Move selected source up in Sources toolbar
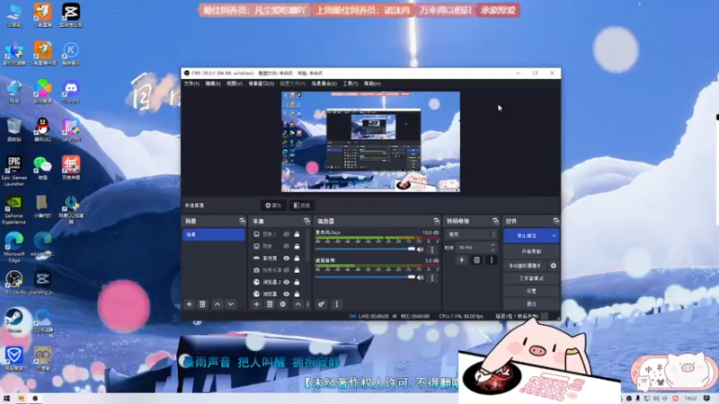This screenshot has height=404, width=719. [298, 304]
